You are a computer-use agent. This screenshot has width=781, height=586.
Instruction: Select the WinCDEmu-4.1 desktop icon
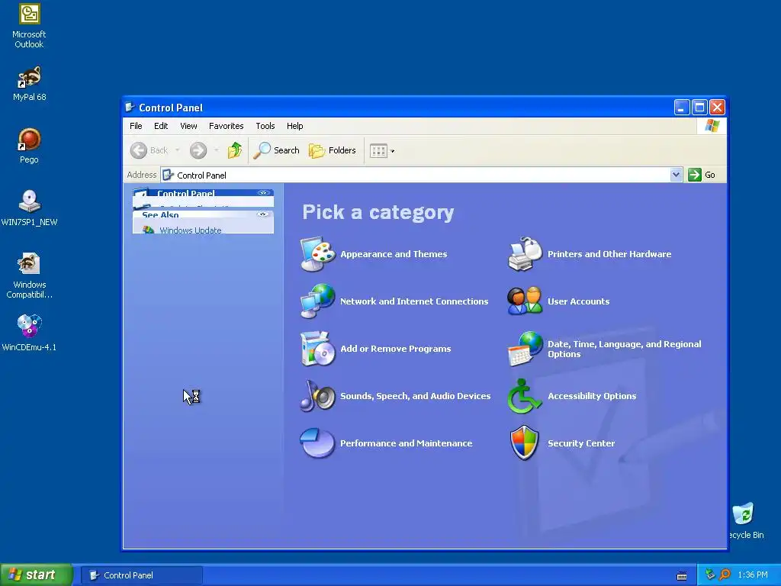click(29, 333)
